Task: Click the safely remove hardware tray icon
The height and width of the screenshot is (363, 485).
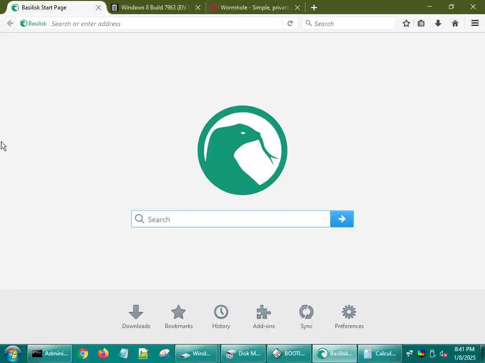Action: (x=432, y=354)
